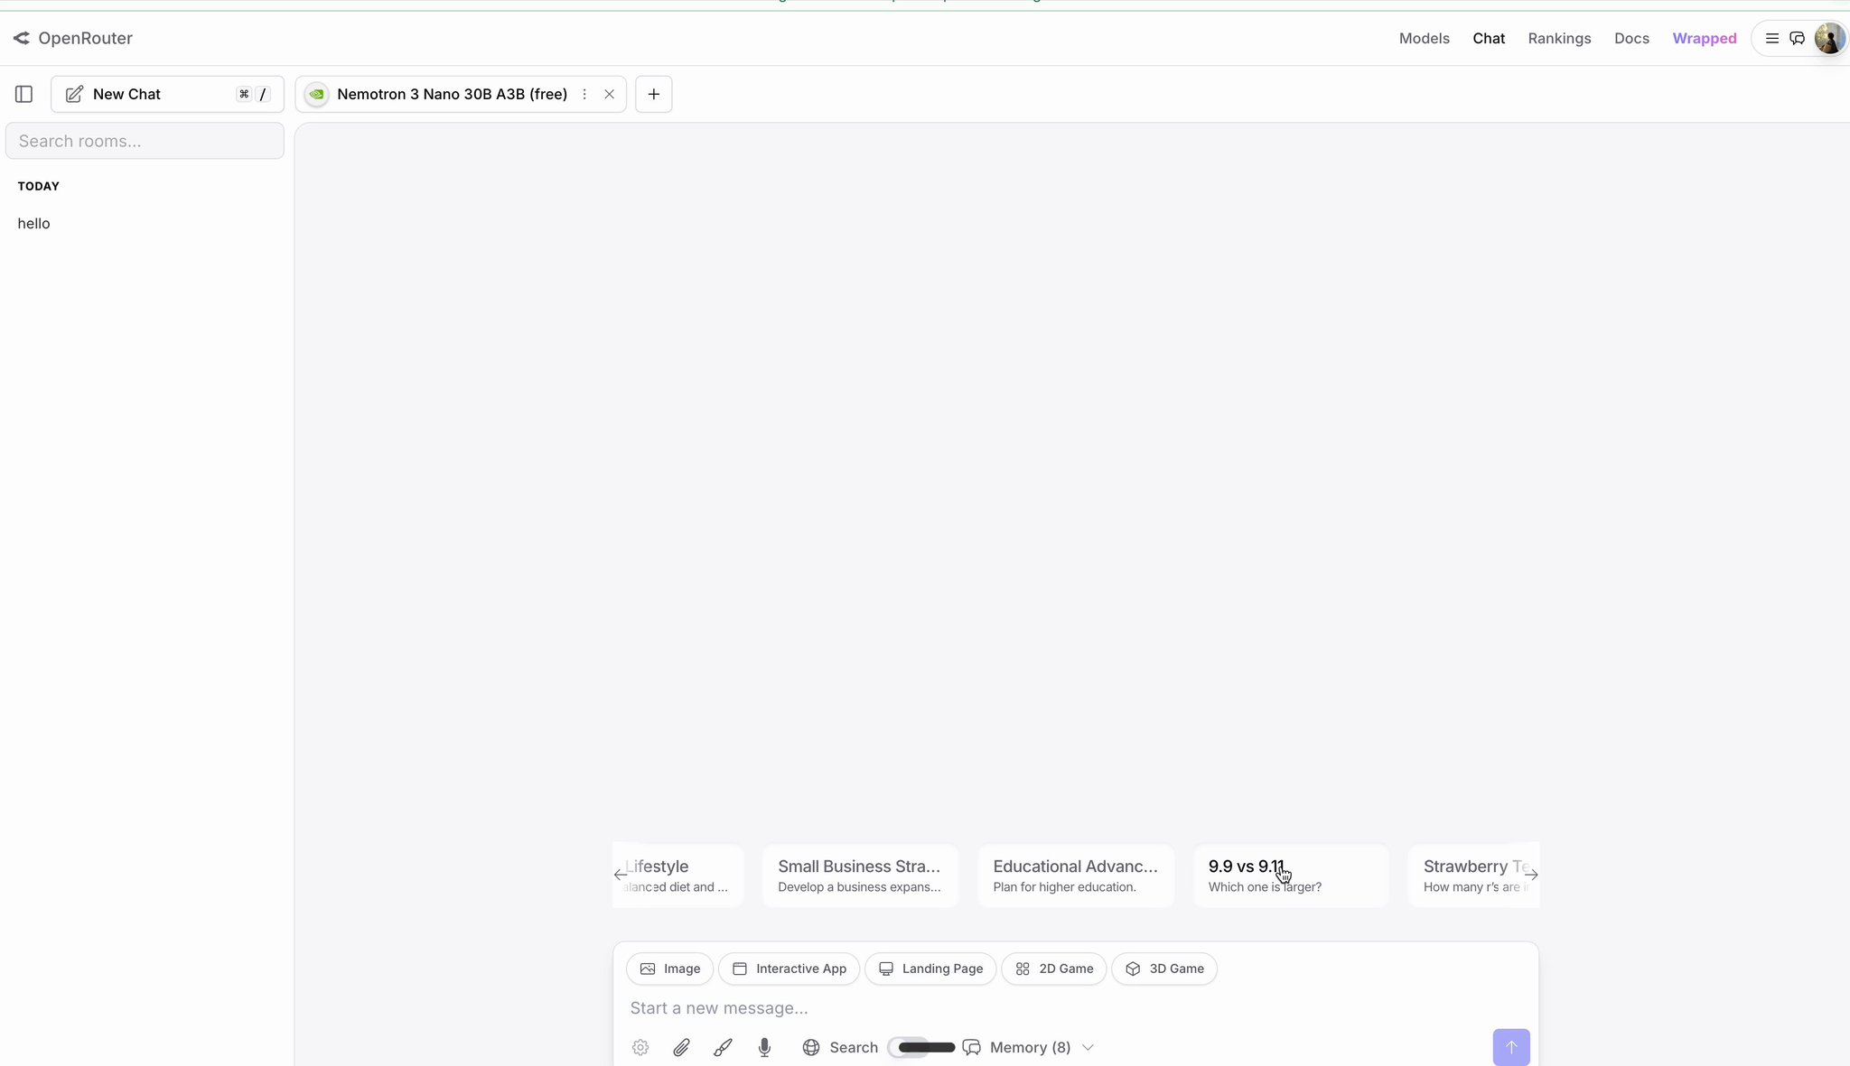The image size is (1850, 1066).
Task: Open the Models page
Action: pos(1424,38)
